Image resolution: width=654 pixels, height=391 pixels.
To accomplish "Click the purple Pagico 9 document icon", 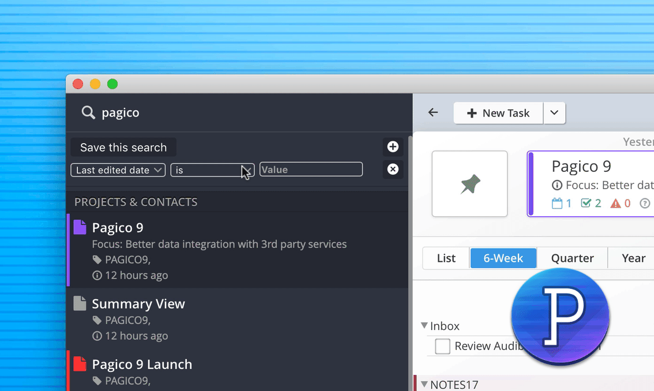I will coord(80,227).
